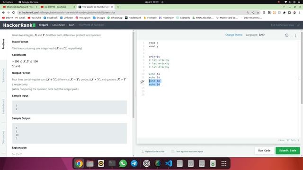Open Settings app from the dock
The image size is (303, 170).
(146, 163)
